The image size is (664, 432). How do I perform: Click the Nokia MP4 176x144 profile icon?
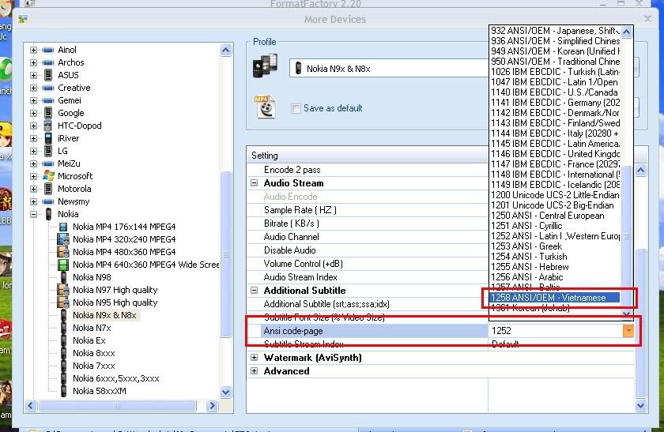click(63, 227)
